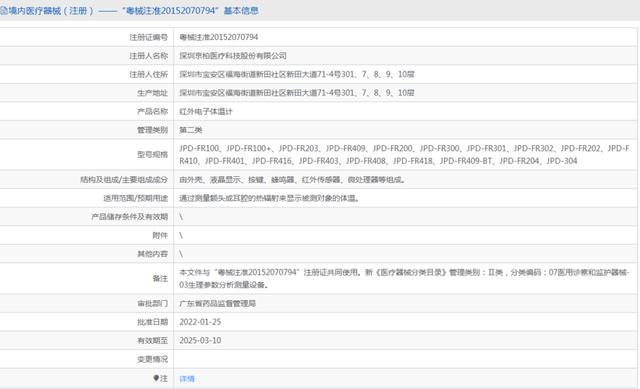Viewport: 640px width, 389px height.
Task: Click the 其他内容 label
Action: pyautogui.click(x=152, y=254)
